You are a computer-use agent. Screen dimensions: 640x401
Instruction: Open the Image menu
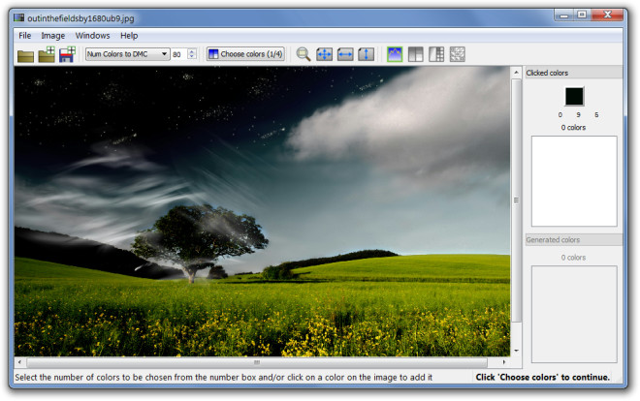point(53,36)
